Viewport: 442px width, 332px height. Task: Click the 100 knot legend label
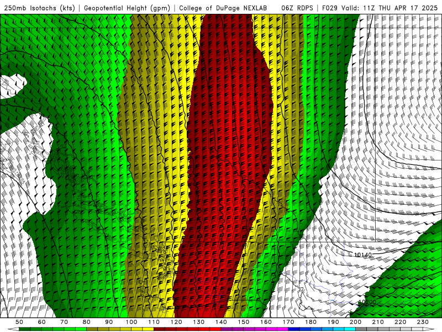[131, 322]
